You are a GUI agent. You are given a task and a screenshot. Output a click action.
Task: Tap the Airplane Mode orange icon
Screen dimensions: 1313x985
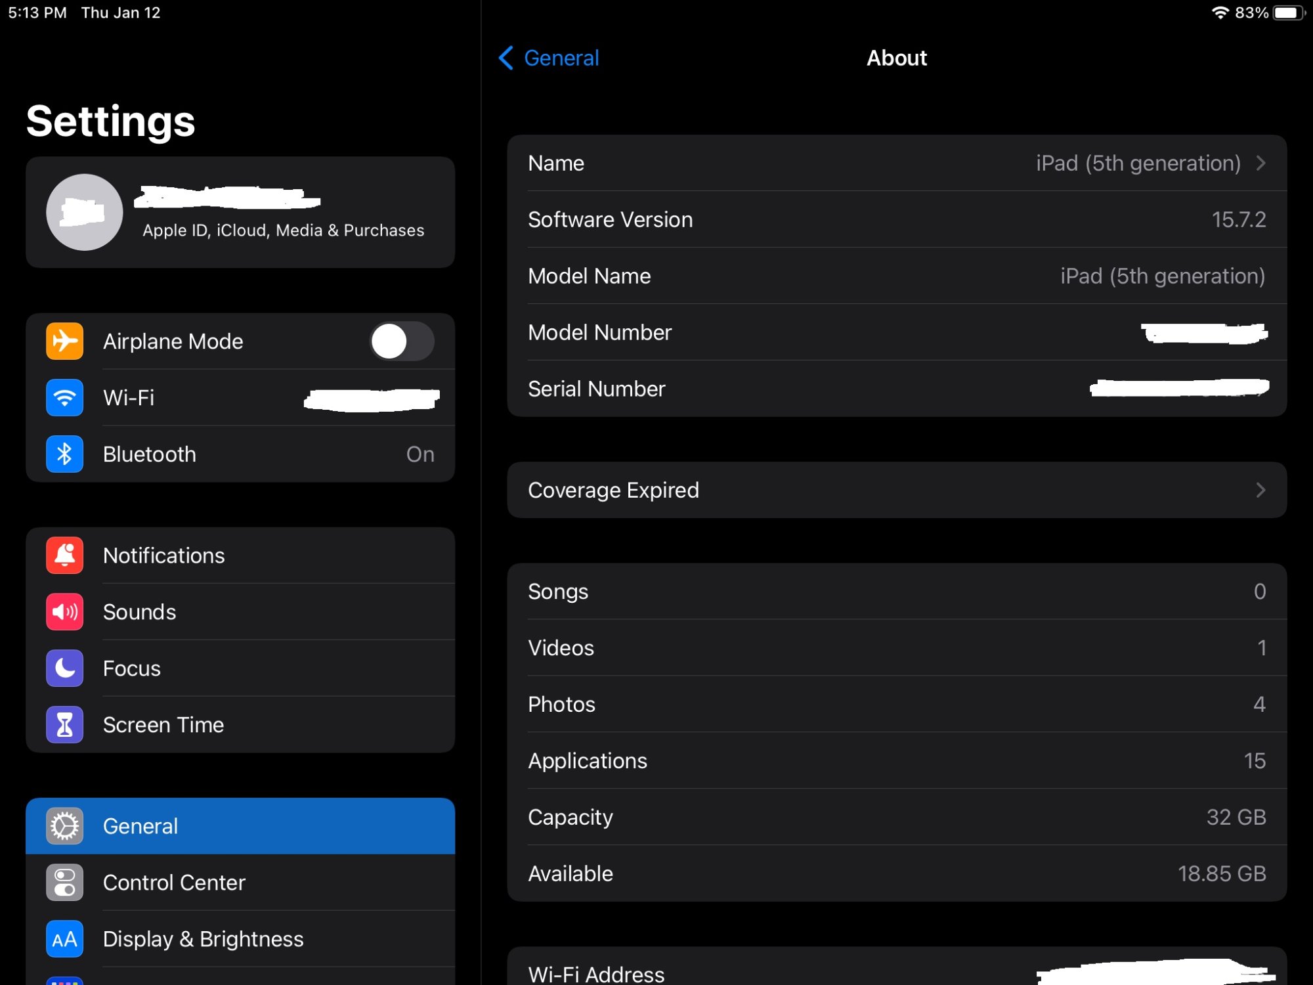pos(64,341)
